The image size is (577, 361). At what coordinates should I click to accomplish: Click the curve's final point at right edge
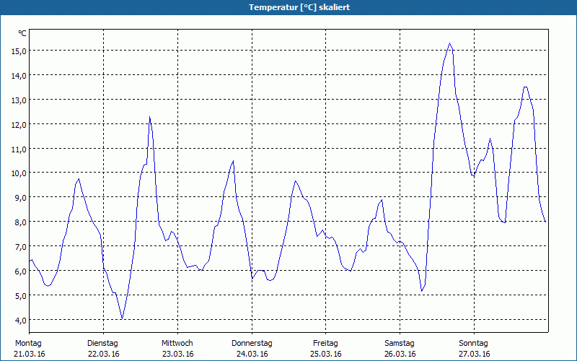[546, 222]
